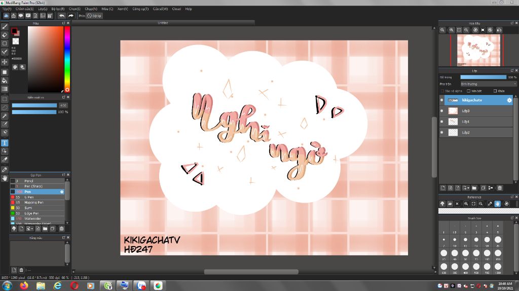The height and width of the screenshot is (291, 519).
Task: Delete layer with the trash icon
Action: (500, 188)
